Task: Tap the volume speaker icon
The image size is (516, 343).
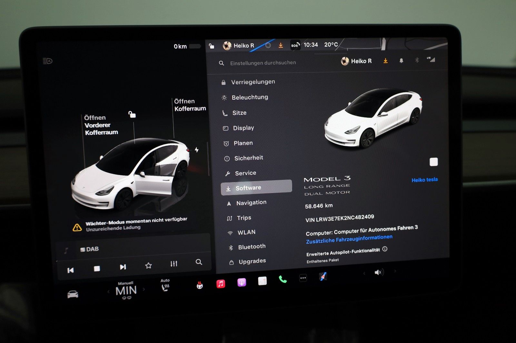Action: pyautogui.click(x=379, y=273)
